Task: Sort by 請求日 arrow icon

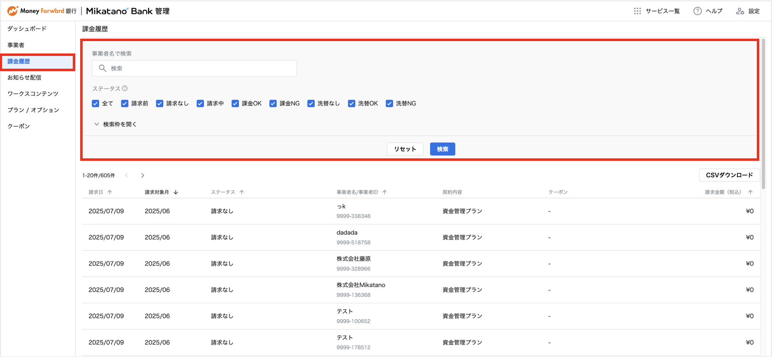Action: click(110, 192)
